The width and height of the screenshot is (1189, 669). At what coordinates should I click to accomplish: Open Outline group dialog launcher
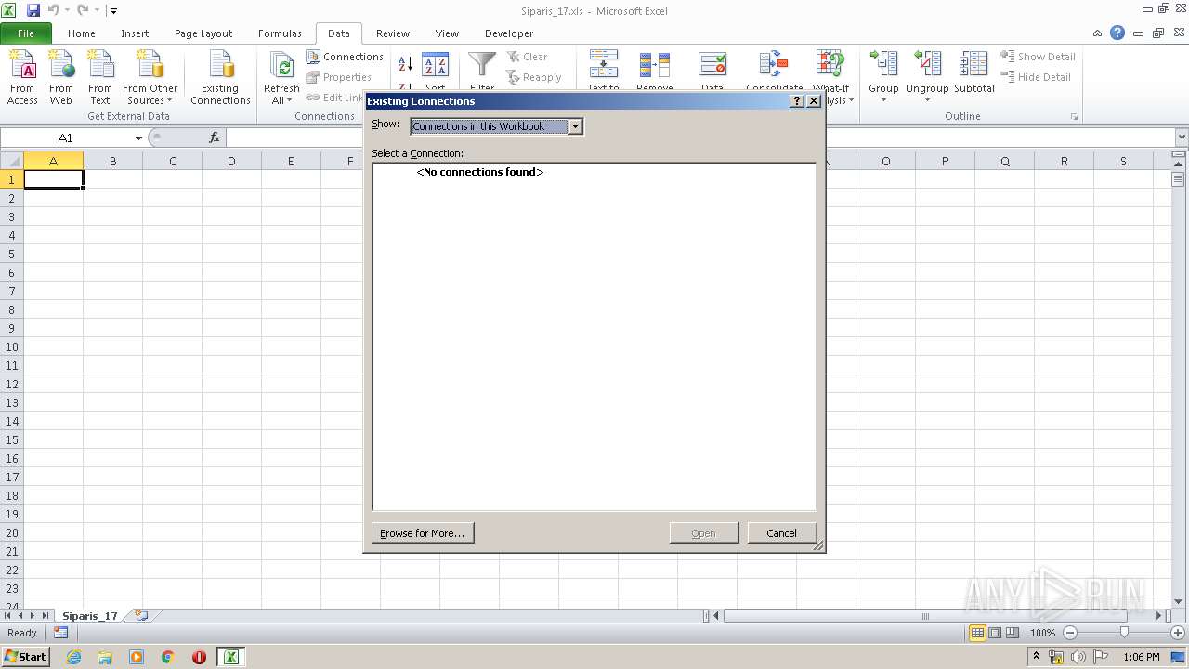pyautogui.click(x=1075, y=117)
